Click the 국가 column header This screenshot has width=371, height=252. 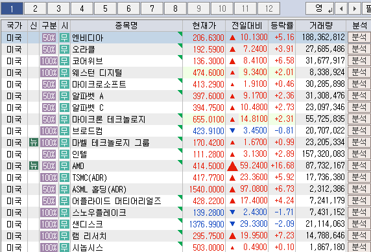pos(14,25)
